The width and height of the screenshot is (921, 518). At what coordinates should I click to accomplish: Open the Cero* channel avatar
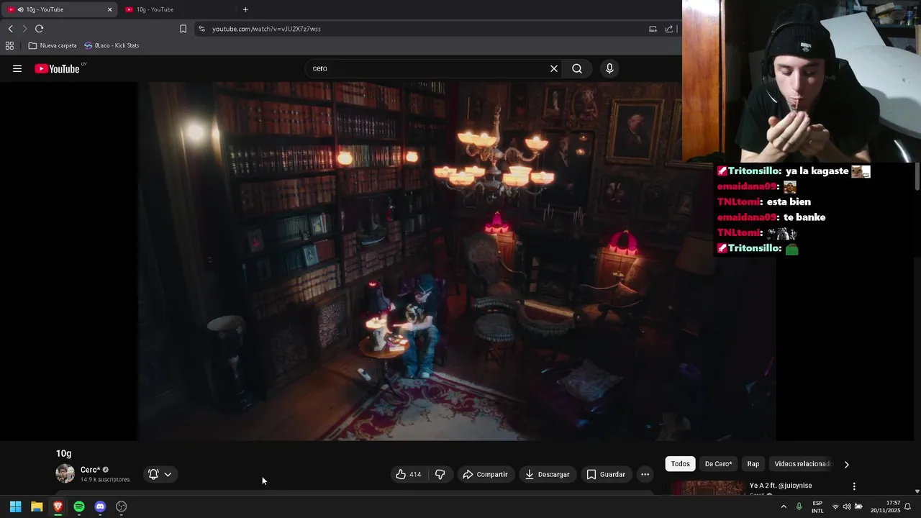pyautogui.click(x=65, y=474)
